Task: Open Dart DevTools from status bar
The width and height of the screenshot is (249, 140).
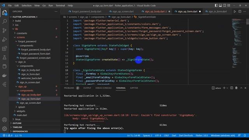Action: pos(186,135)
